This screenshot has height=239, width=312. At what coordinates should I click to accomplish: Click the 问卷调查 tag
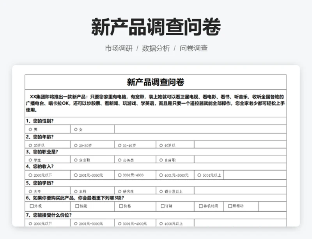pos(193,48)
